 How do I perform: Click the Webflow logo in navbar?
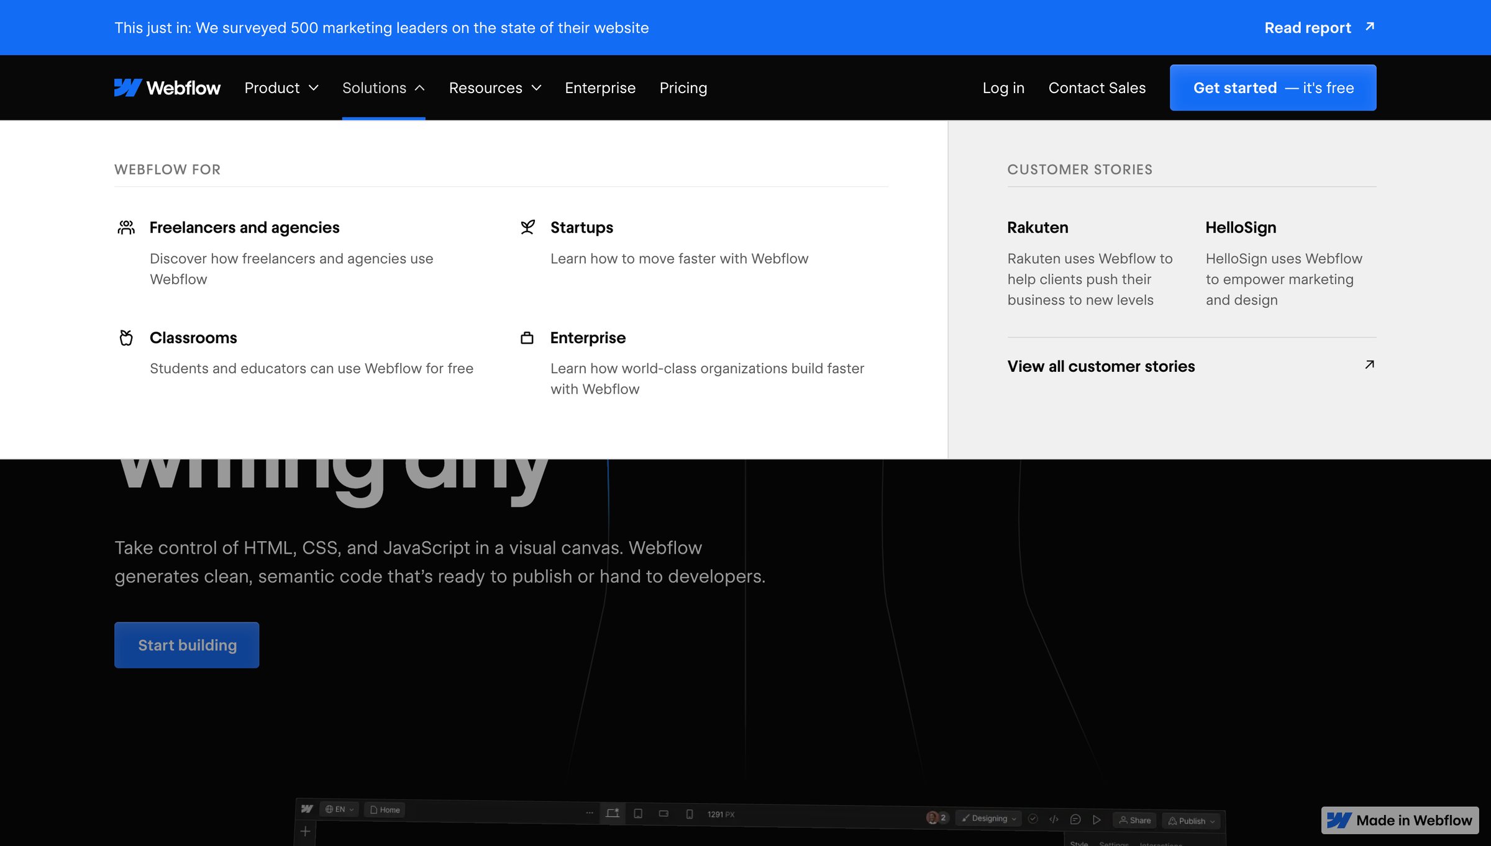(x=167, y=88)
